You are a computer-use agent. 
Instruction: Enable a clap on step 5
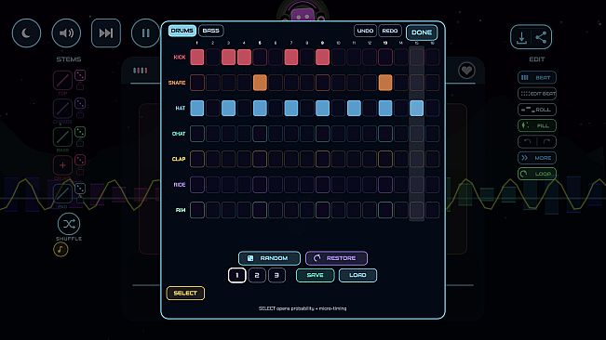click(260, 159)
